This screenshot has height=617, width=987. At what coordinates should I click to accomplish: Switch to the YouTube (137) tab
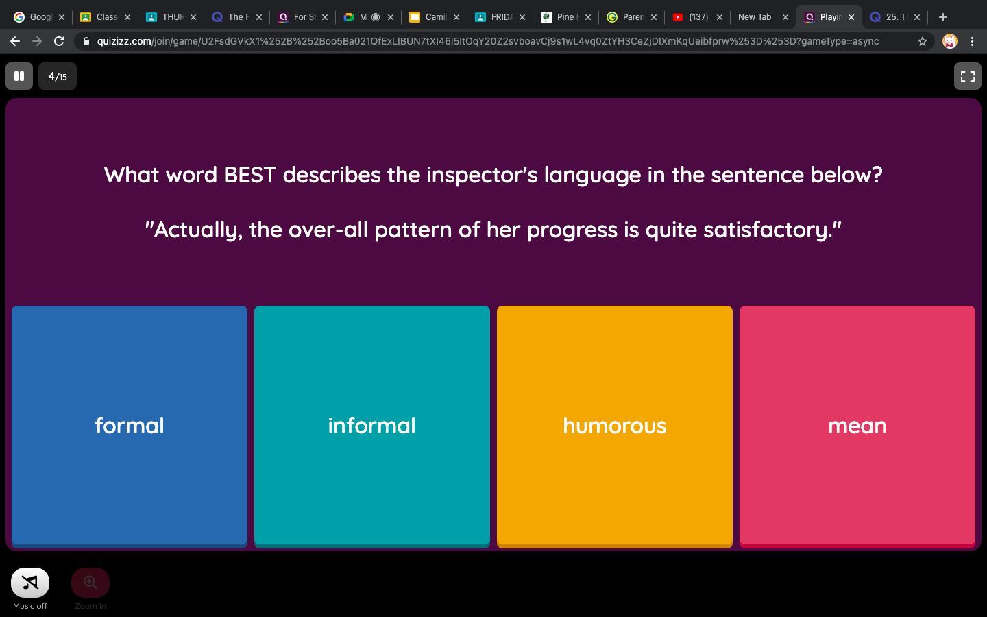[692, 17]
